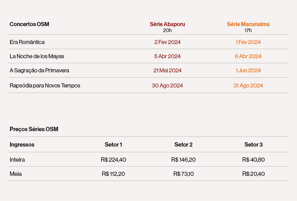Select Meia price R$ 73,10
Image resolution: width=297 pixels, height=201 pixels.
(x=183, y=174)
